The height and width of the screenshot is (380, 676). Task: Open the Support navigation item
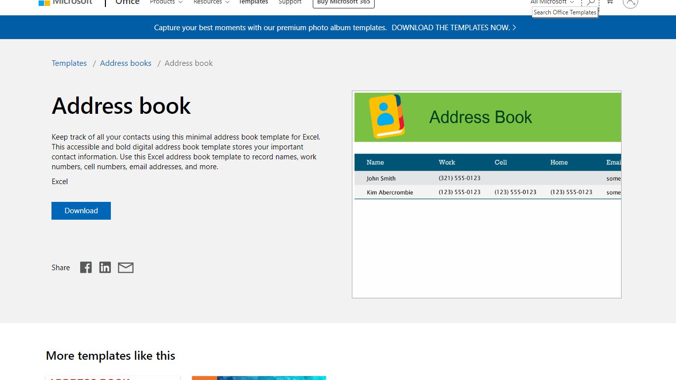(290, 2)
